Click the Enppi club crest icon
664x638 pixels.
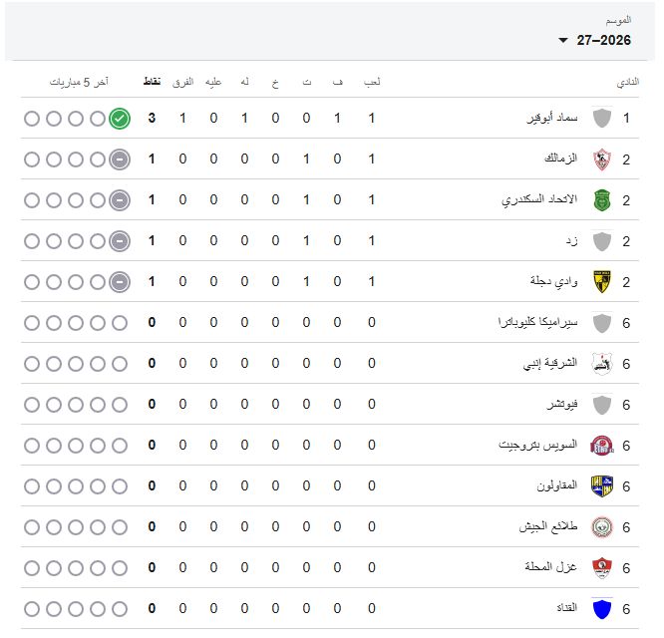[602, 364]
